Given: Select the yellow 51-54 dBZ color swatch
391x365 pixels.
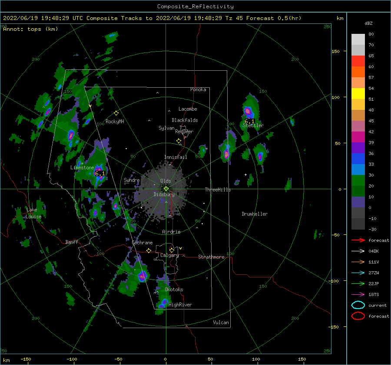Looking at the screenshot, I should [358, 94].
